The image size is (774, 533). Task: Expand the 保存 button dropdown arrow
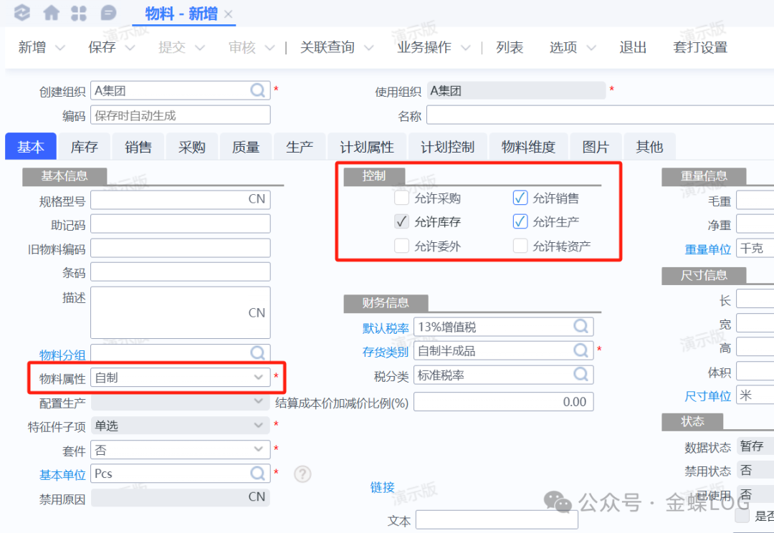click(x=130, y=48)
